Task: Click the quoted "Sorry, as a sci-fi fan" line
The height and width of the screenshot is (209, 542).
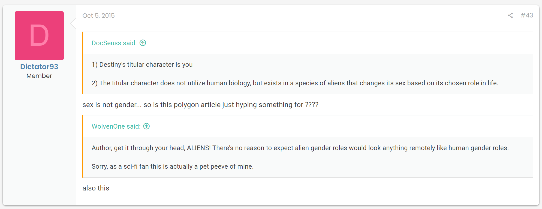Action: pos(173,166)
